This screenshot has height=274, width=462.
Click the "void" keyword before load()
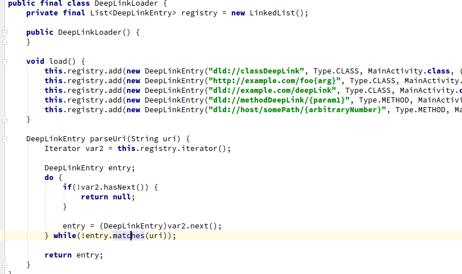point(35,62)
